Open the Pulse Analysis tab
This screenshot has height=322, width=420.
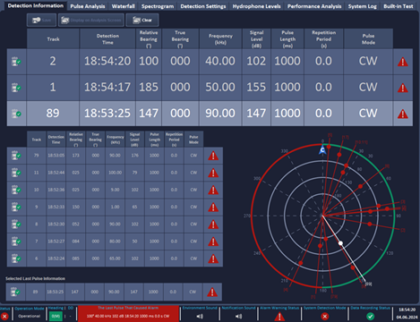coord(88,6)
